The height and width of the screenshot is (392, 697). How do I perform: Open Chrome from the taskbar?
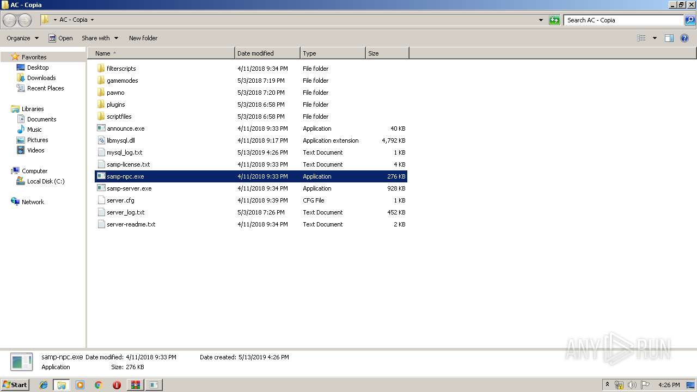coord(98,385)
